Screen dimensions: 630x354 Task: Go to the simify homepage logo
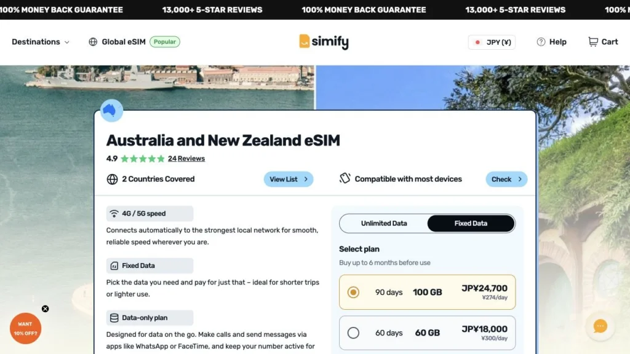324,42
